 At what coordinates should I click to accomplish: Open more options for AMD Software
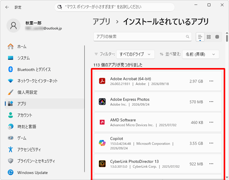pos(211,122)
